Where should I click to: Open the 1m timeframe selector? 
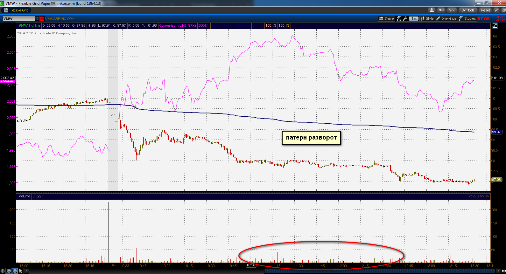(x=413, y=18)
